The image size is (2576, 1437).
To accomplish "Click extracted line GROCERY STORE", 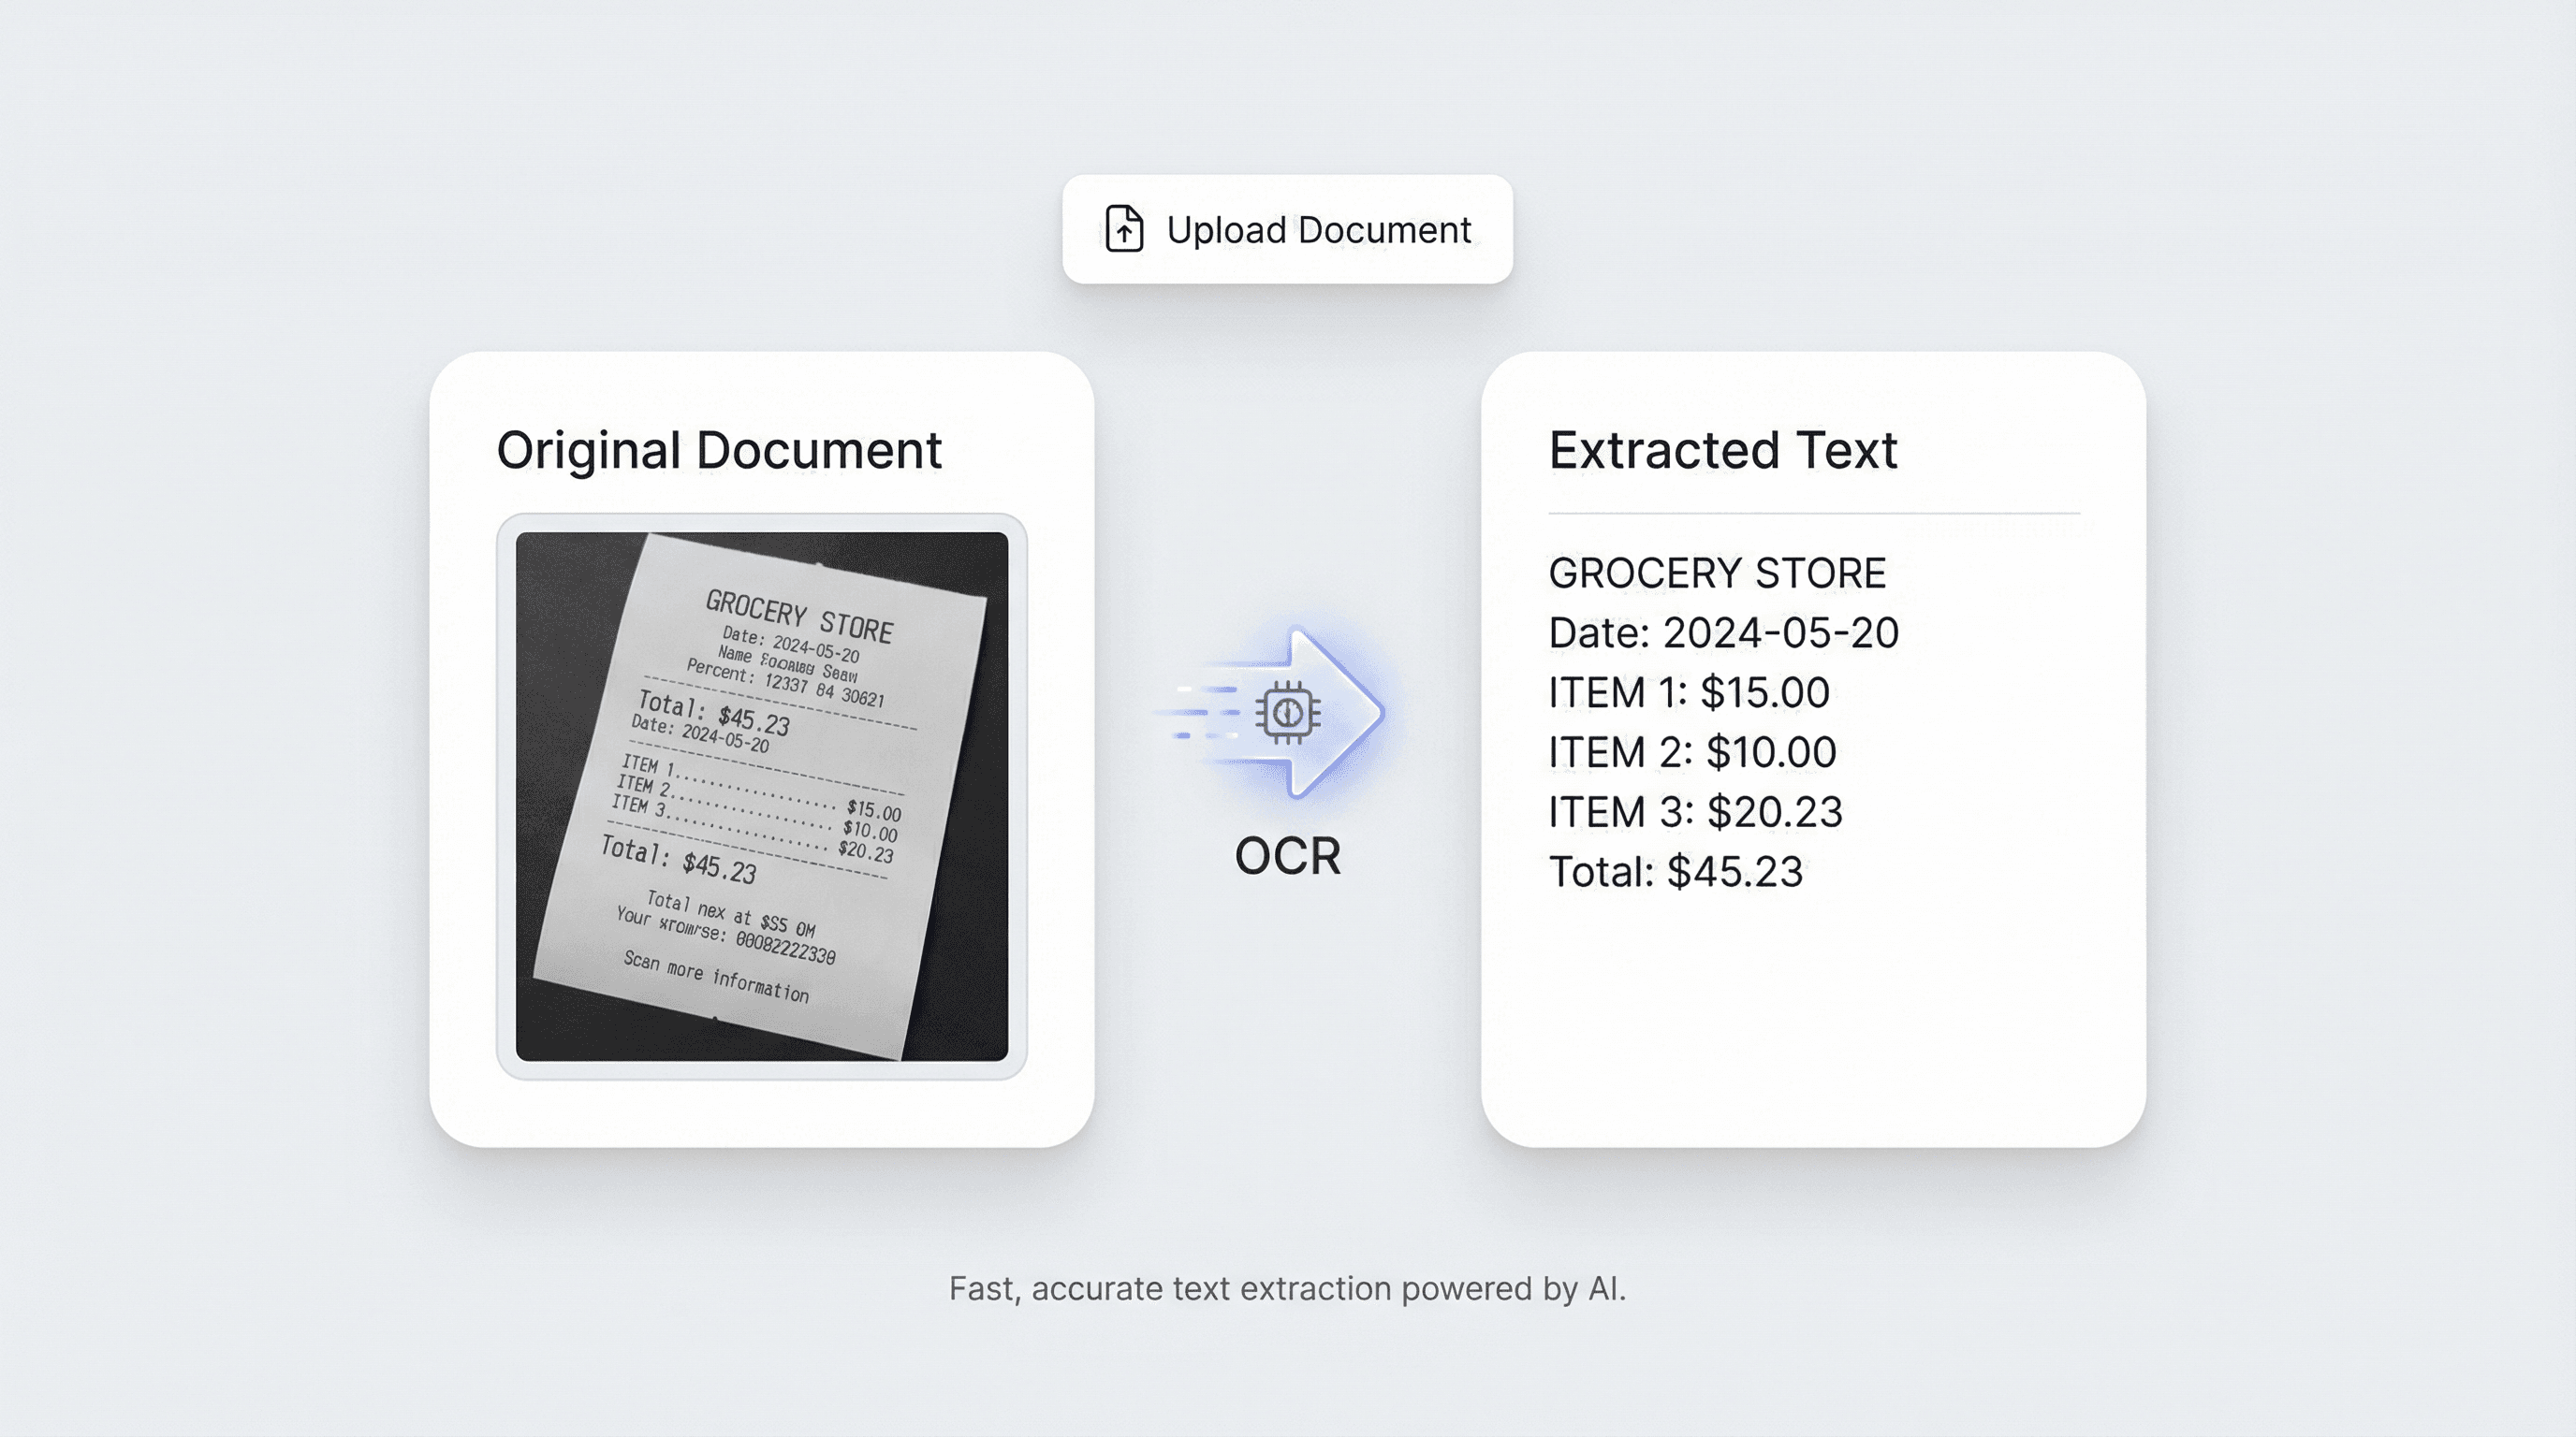I will (1717, 573).
